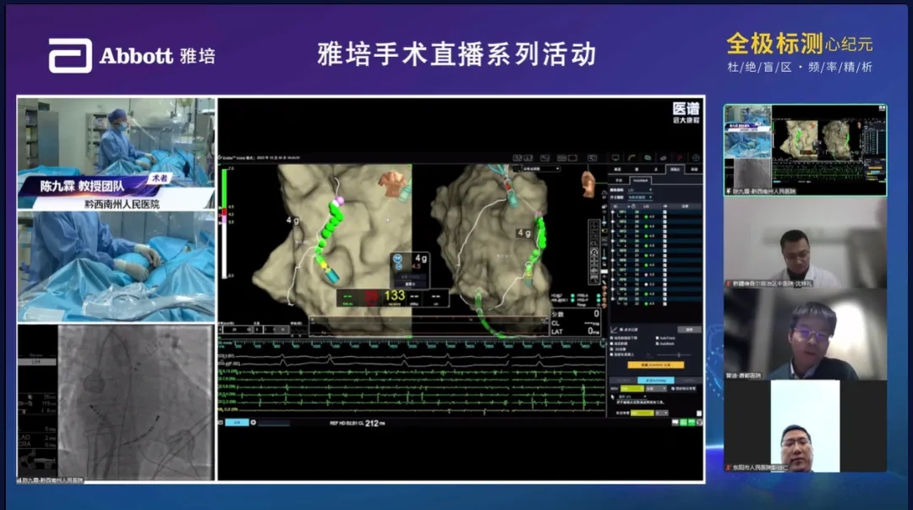Click the gray button right of display settings
This screenshot has width=913, height=510.
pos(691,329)
